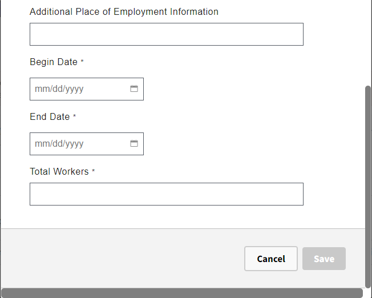Click the End Date label text
372x298 pixels.
point(50,116)
